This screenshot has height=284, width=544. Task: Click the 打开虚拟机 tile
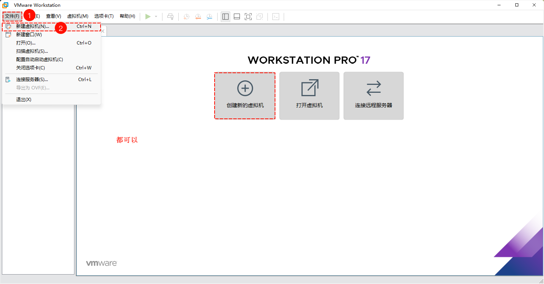309,96
